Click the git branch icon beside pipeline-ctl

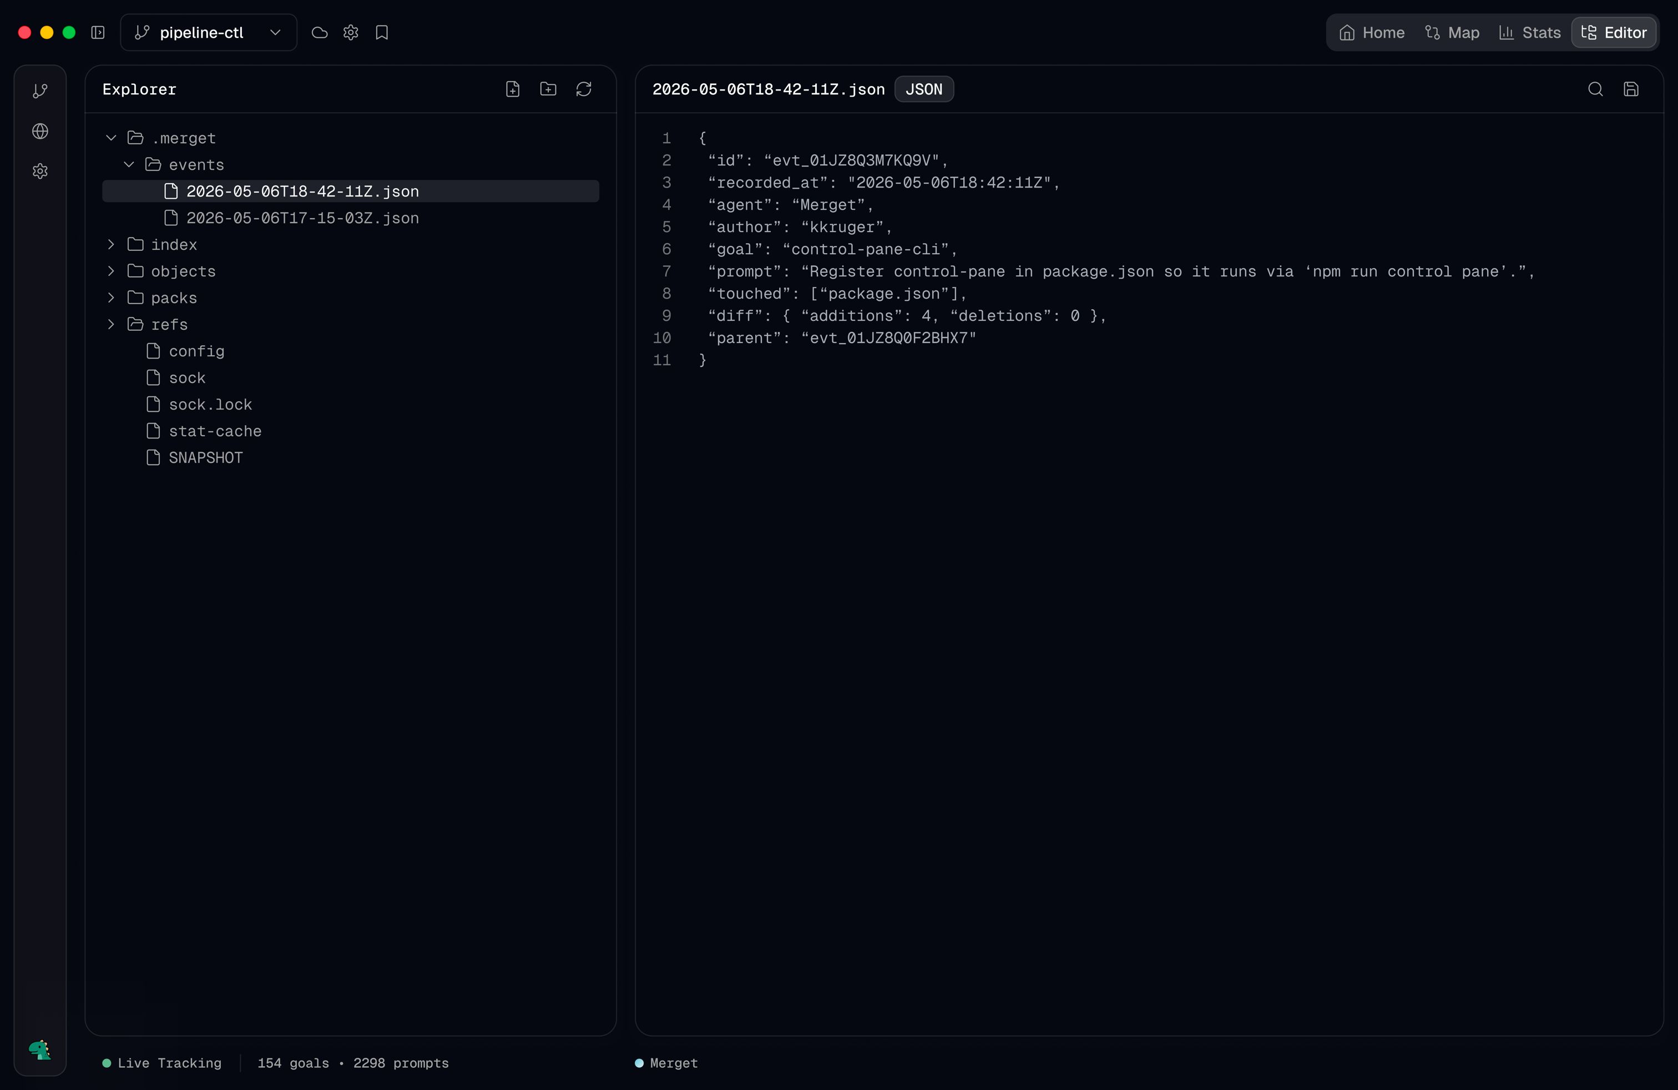point(141,32)
